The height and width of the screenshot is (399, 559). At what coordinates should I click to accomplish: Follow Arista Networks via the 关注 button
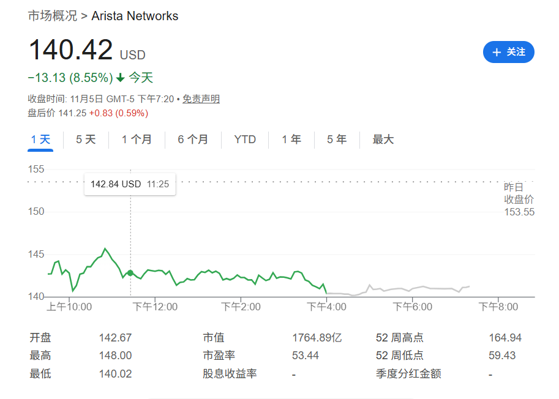click(509, 52)
